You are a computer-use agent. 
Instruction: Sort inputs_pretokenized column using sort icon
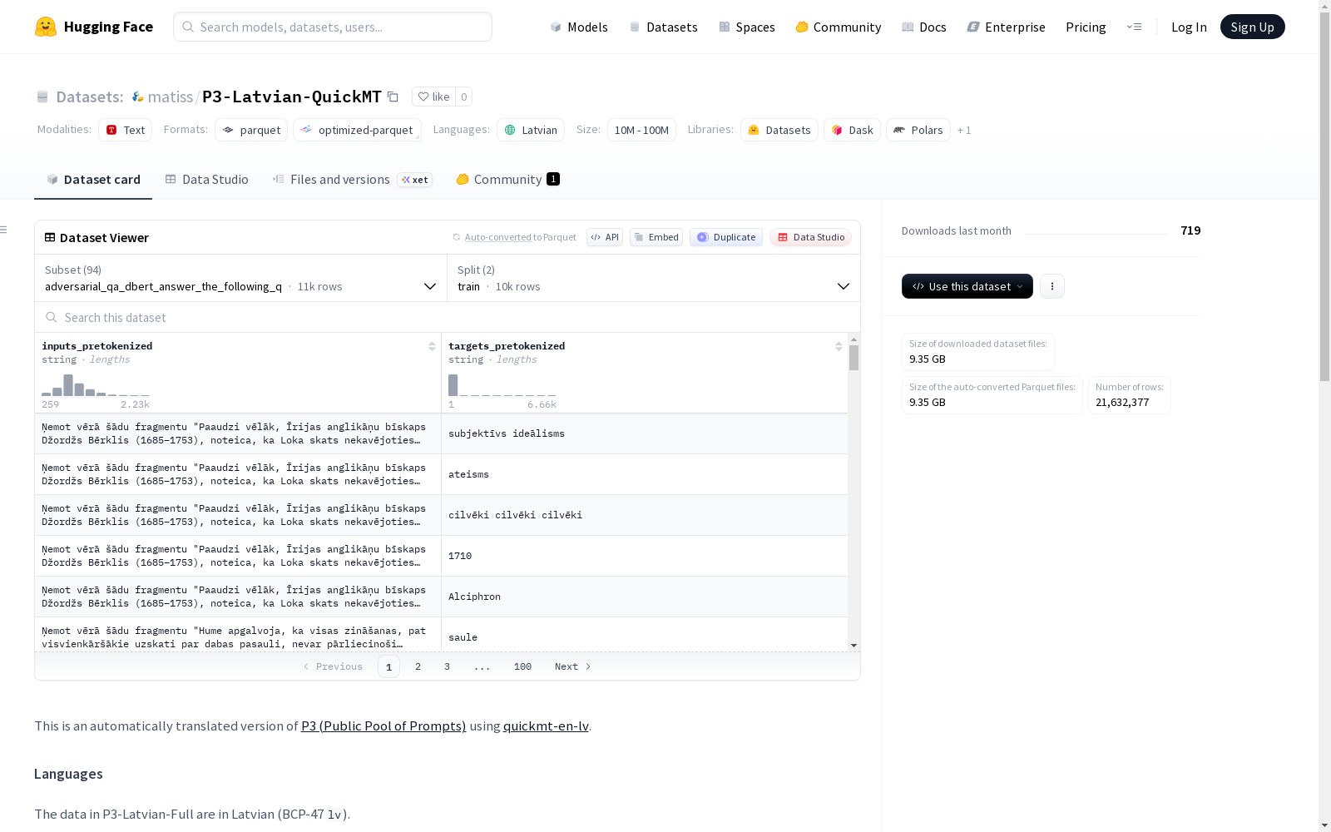(x=432, y=346)
